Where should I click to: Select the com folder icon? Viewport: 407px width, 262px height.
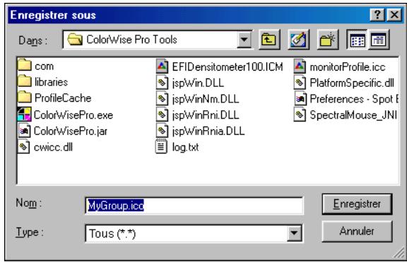25,65
